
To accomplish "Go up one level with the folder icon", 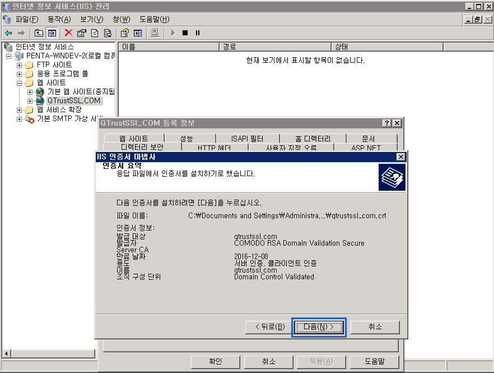I will [x=39, y=33].
